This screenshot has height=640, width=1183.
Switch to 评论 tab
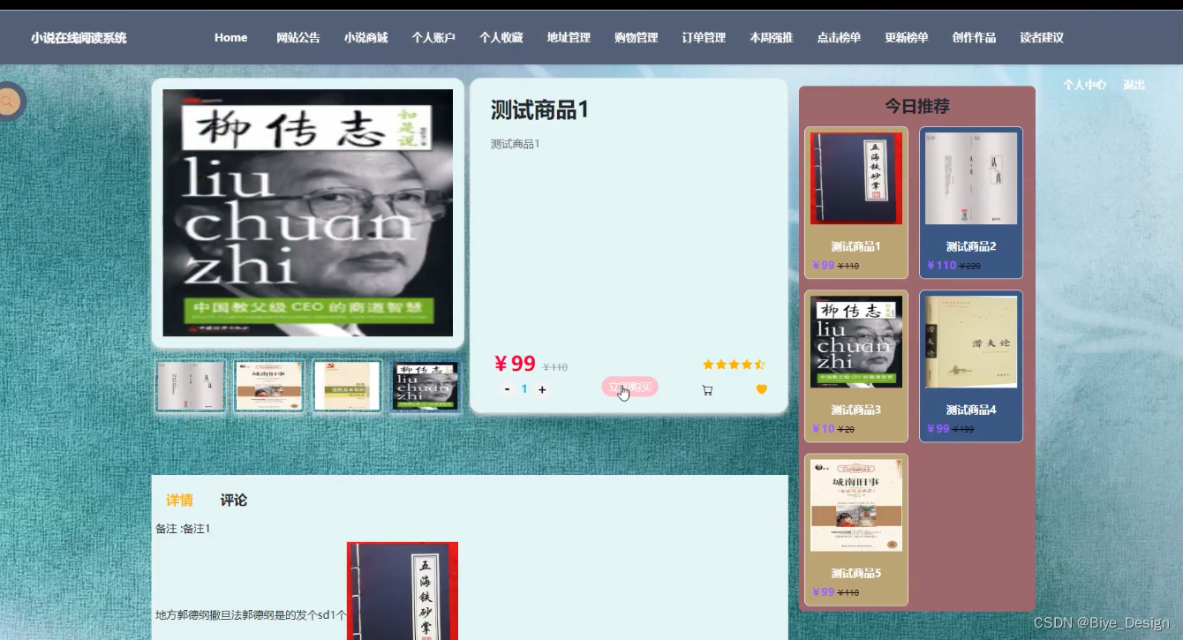pyautogui.click(x=234, y=500)
